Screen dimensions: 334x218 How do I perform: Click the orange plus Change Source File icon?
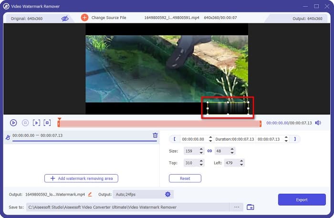84,18
